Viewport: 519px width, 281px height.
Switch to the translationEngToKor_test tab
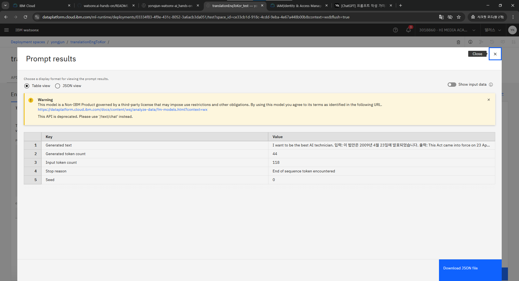coord(235,5)
